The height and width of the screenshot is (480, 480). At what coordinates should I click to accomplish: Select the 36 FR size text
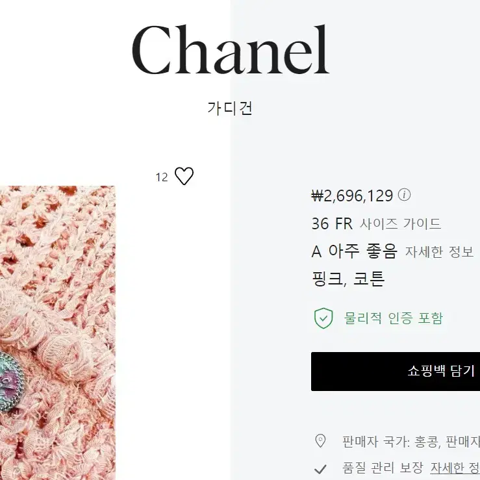pyautogui.click(x=332, y=224)
